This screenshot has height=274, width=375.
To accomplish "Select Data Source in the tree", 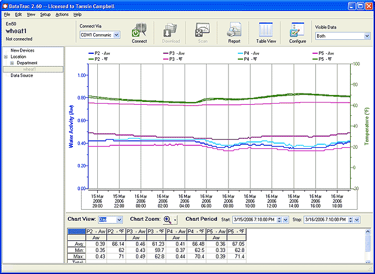I will (x=23, y=75).
